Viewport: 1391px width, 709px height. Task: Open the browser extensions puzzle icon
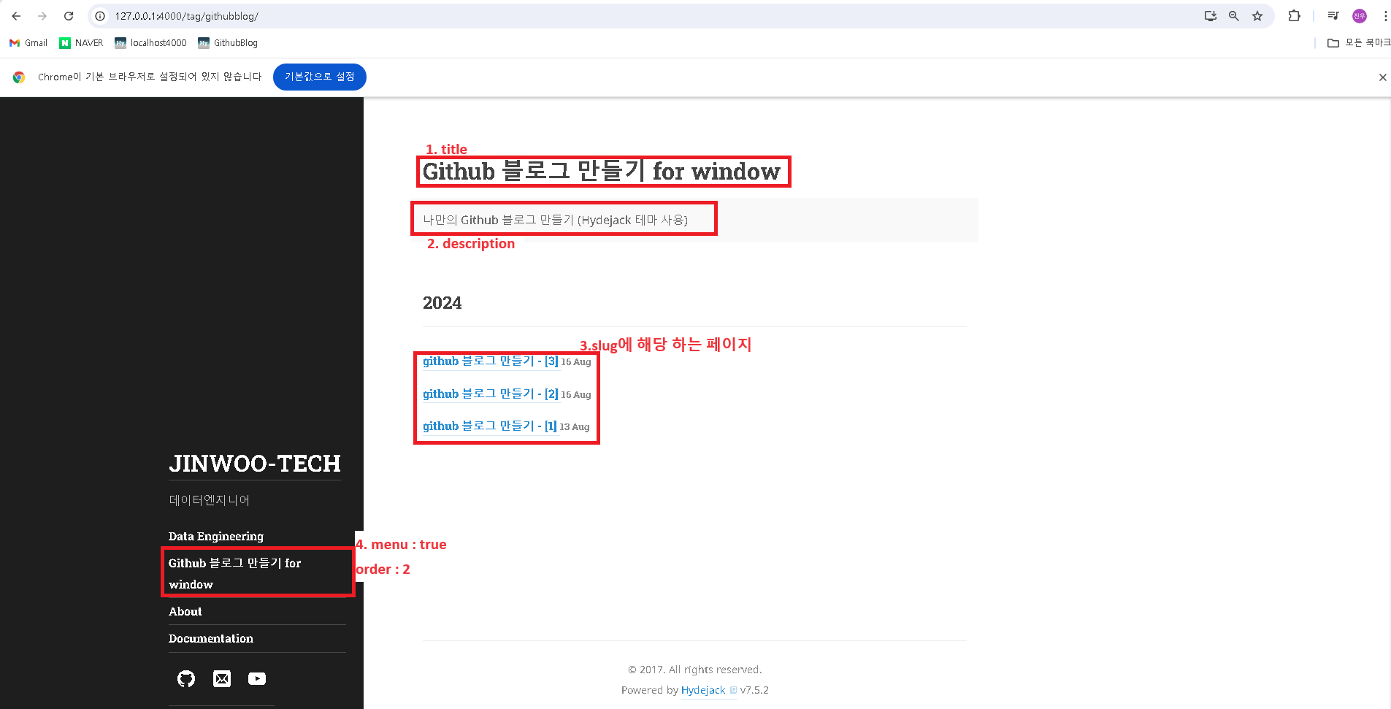(x=1294, y=16)
